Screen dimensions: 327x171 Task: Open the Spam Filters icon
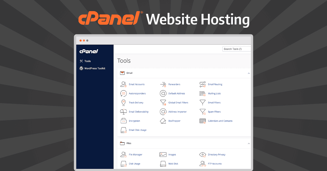tap(202, 112)
